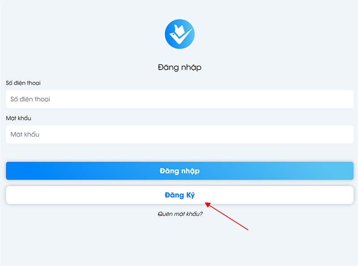
Task: Click the Mật khẩu placeholder text
Action: [25, 134]
